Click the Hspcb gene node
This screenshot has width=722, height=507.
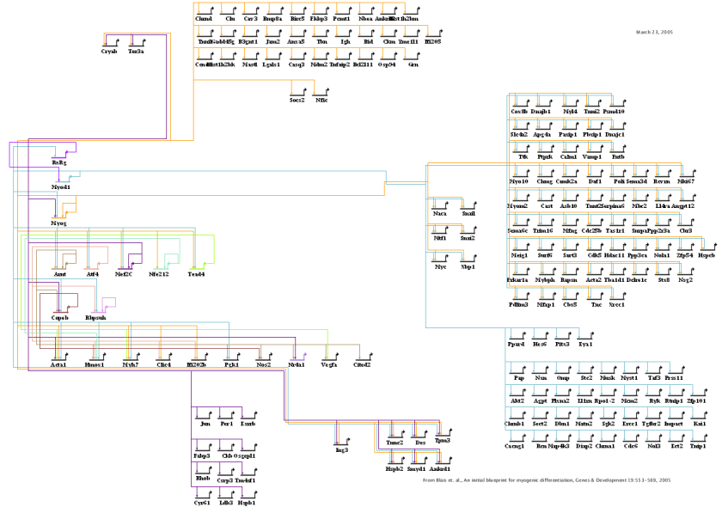tap(707, 255)
